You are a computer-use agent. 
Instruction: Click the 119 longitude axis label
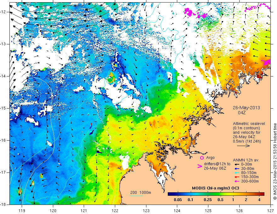(x=22, y=211)
